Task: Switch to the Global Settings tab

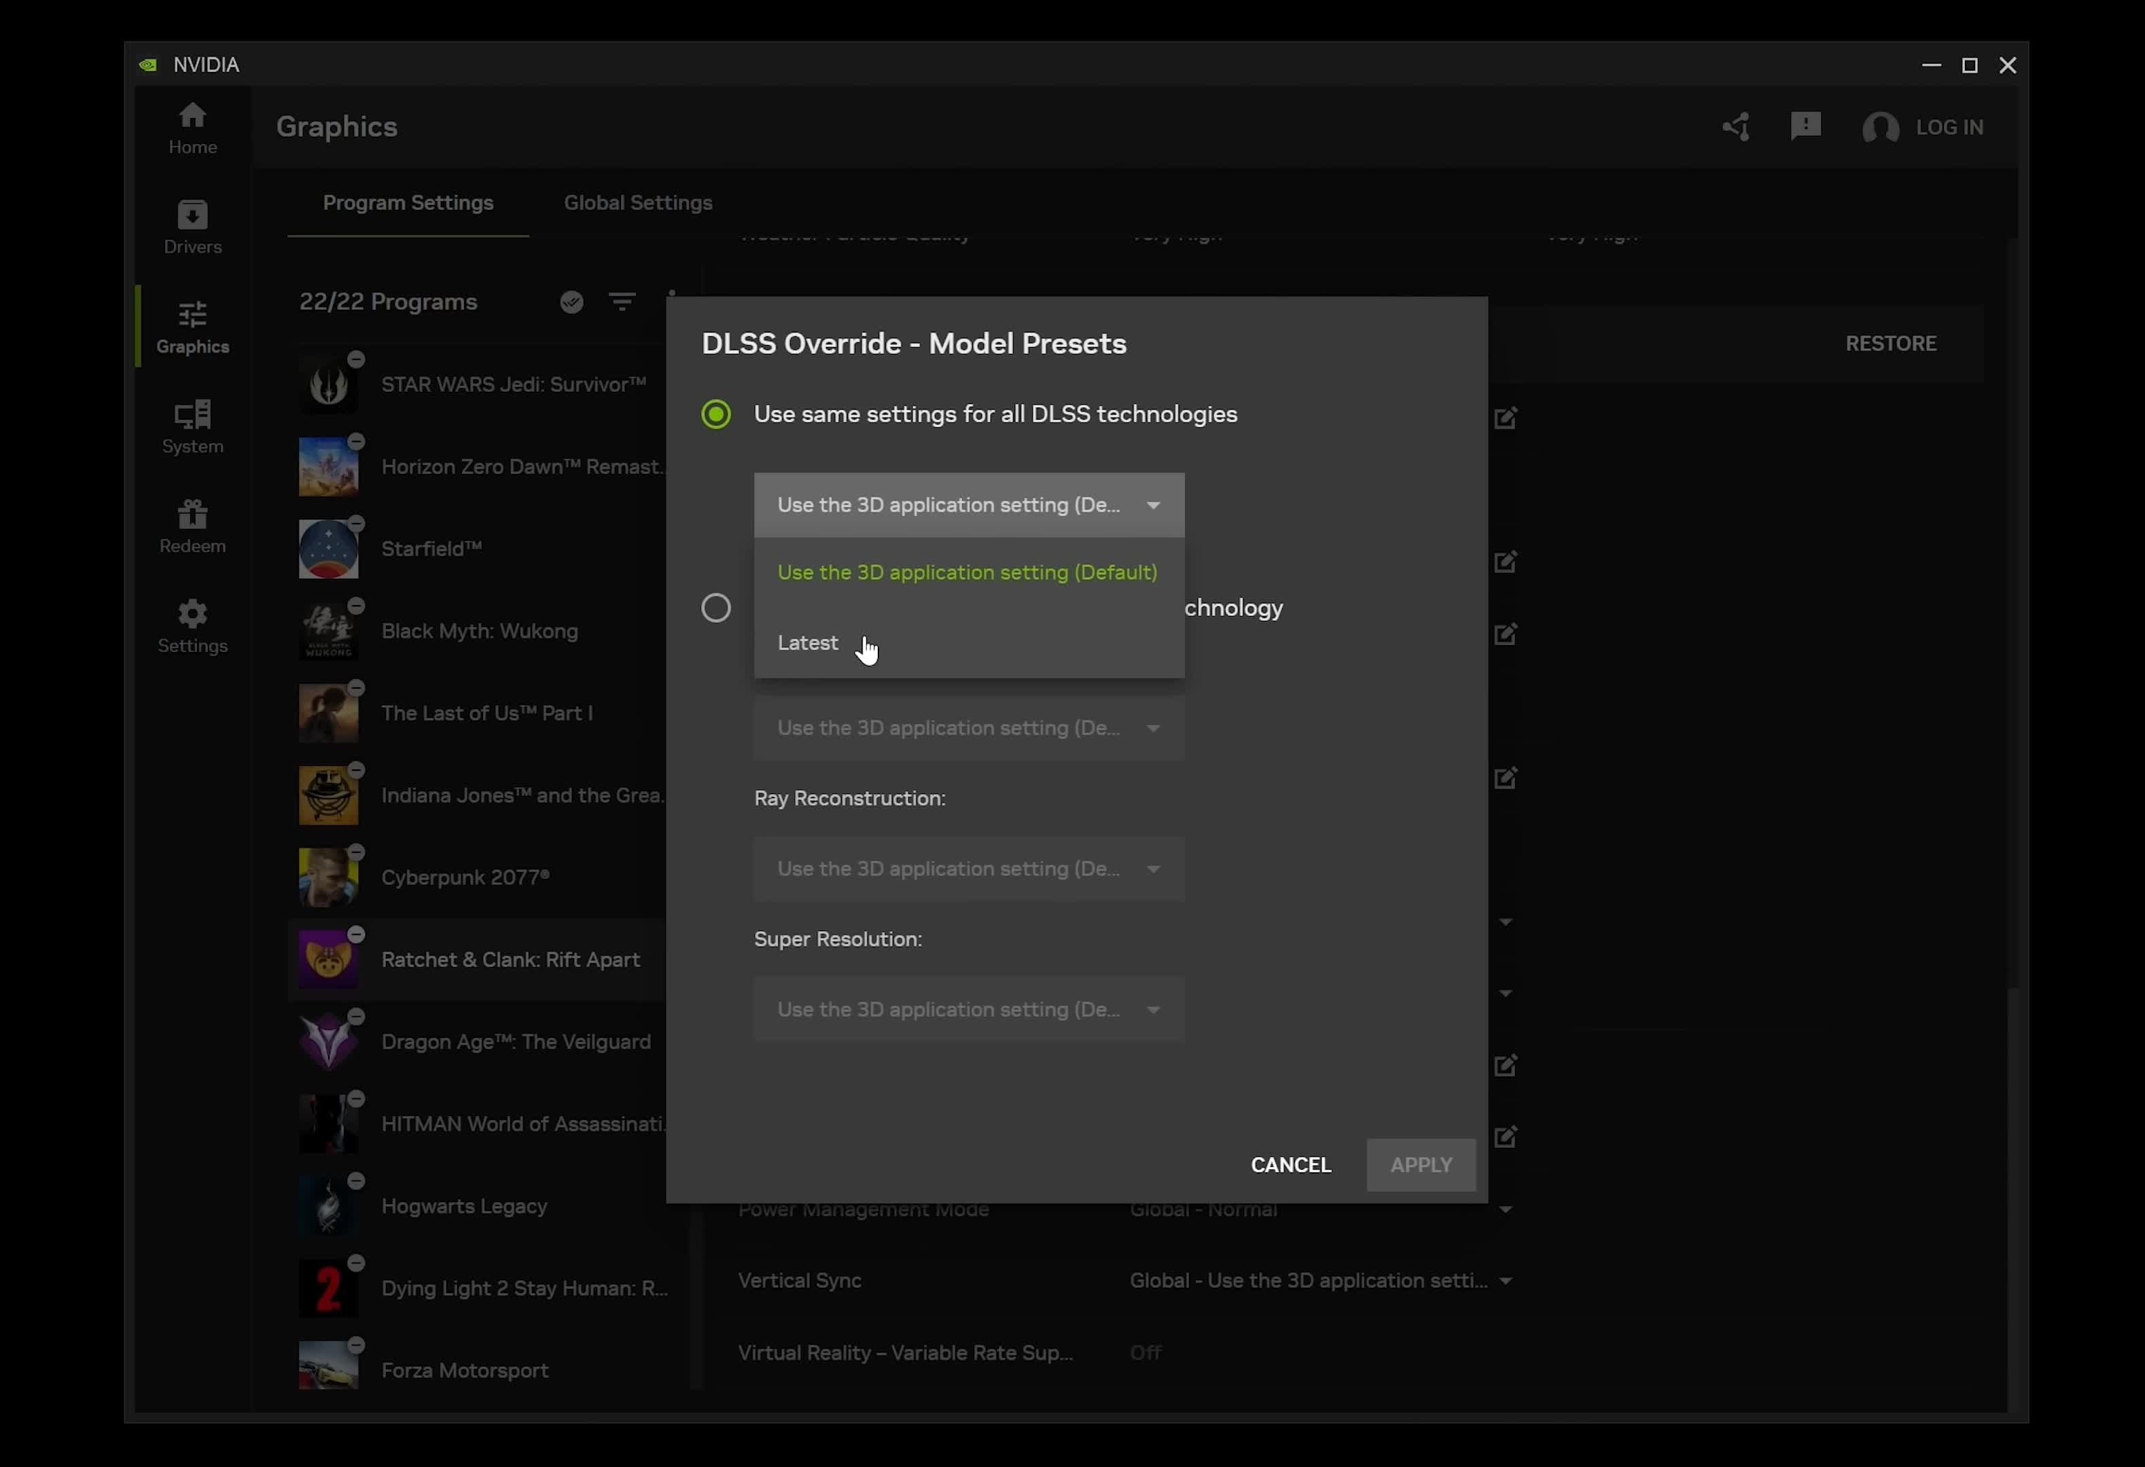Action: [x=638, y=203]
